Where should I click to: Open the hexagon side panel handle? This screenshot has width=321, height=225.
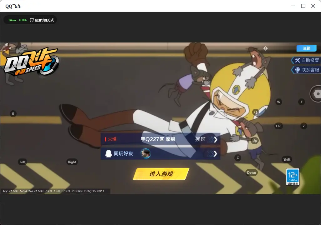tap(316, 94)
